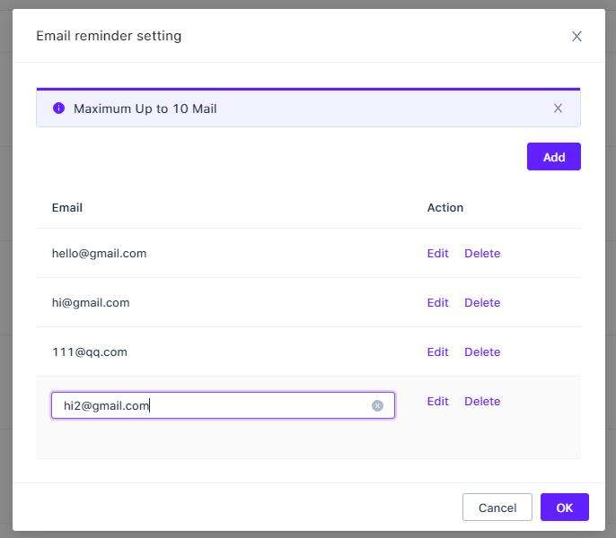Screen dimensions: 616x538
Task: Edit the hi@gmail.com entry
Action: (x=437, y=302)
